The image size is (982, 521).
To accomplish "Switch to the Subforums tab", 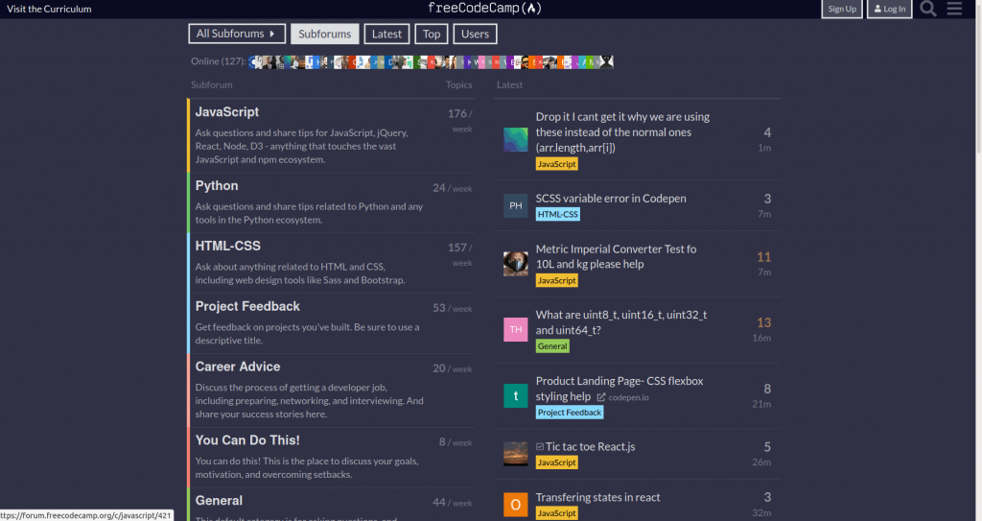I will 324,34.
